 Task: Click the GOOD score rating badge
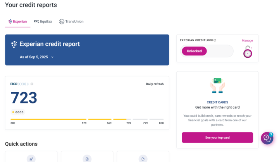18,112
